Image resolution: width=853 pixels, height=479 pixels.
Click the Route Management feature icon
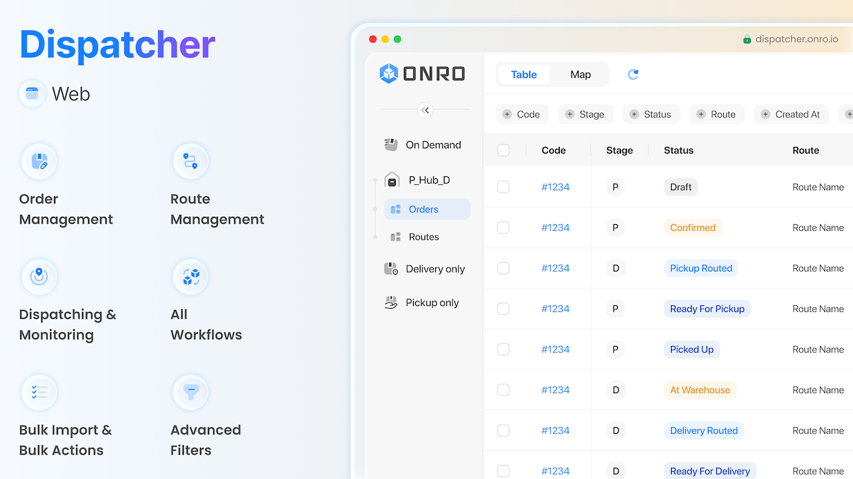coord(191,161)
